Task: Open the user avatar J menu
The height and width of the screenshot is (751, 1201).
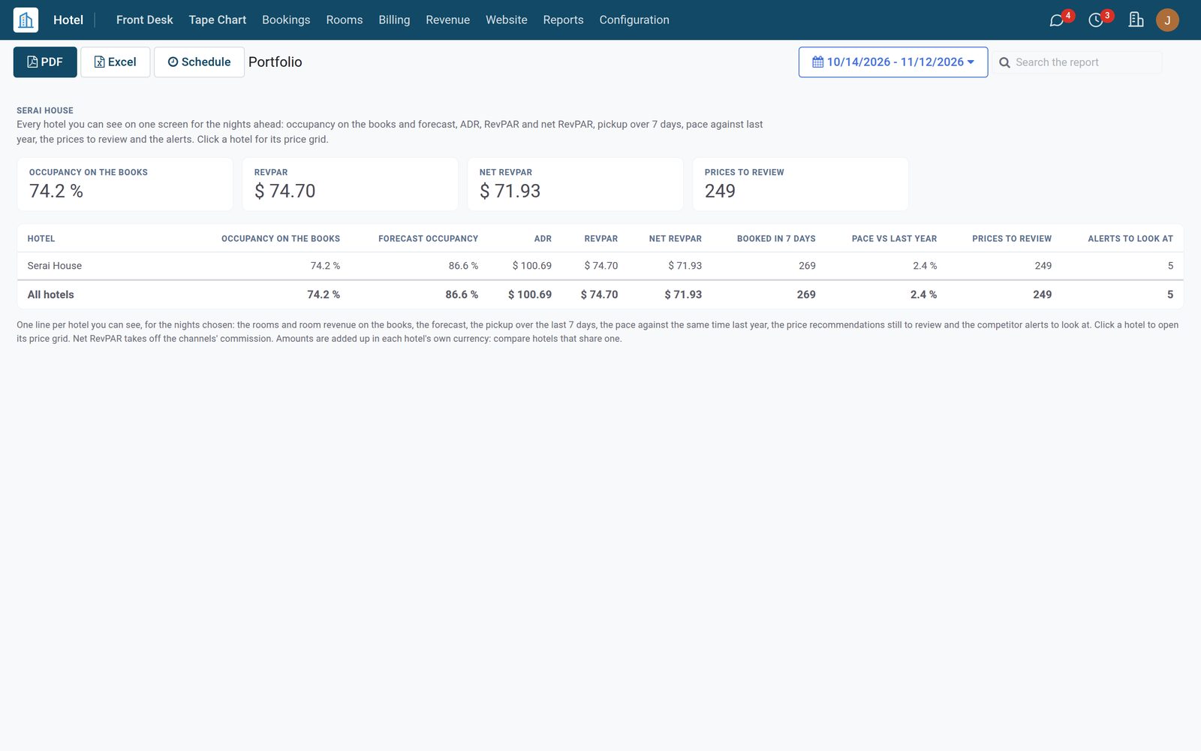Action: pyautogui.click(x=1167, y=20)
